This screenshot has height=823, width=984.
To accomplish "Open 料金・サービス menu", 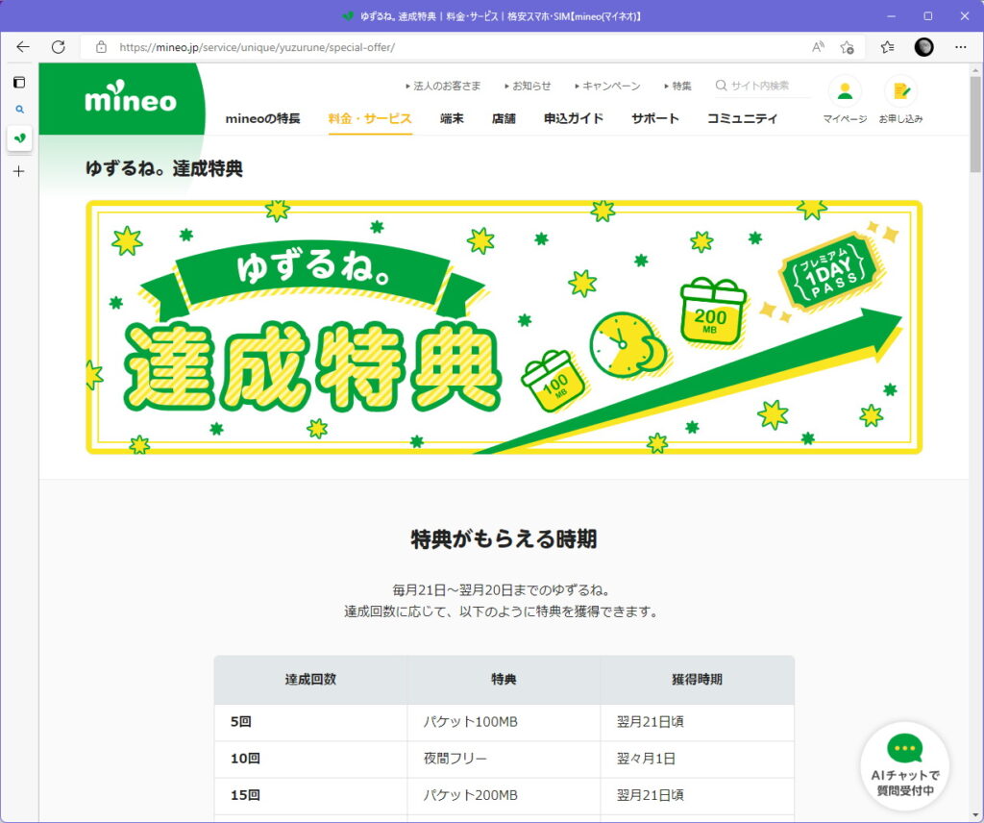I will 370,118.
